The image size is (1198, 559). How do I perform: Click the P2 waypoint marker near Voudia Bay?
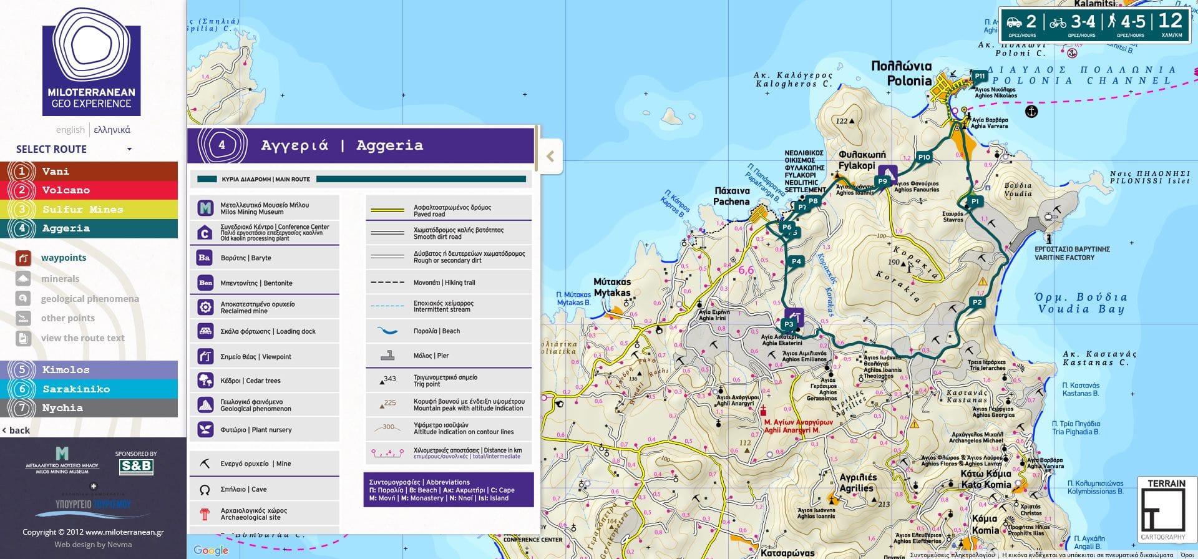[x=977, y=303]
